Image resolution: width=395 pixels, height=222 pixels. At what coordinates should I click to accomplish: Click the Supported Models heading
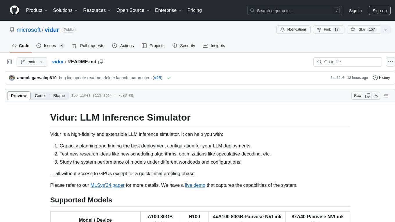pos(81,200)
